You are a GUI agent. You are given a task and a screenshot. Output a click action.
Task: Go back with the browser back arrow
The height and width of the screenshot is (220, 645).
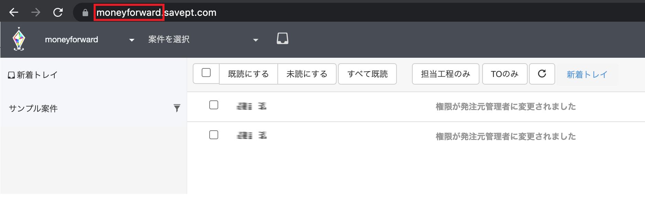[14, 13]
